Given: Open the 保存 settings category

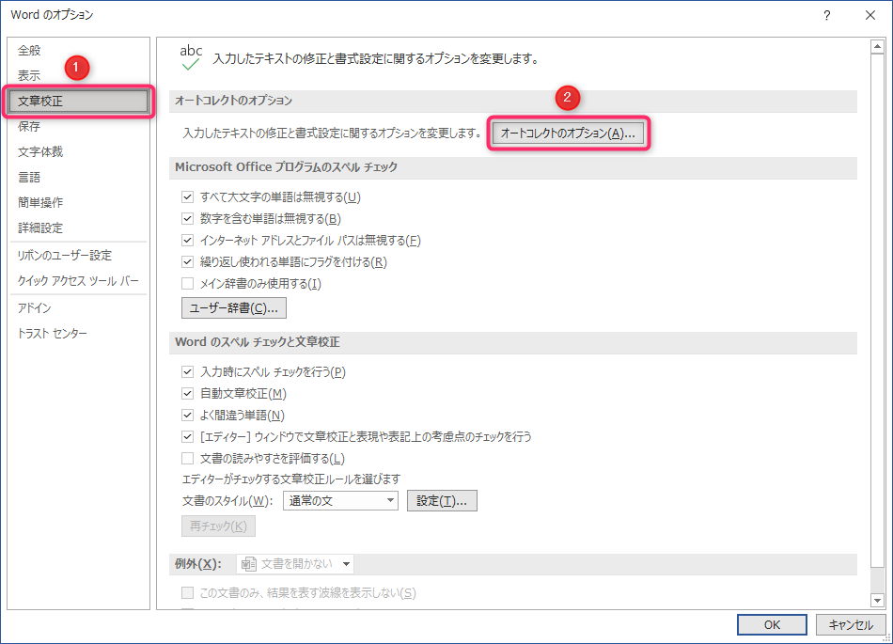Looking at the screenshot, I should click(29, 126).
